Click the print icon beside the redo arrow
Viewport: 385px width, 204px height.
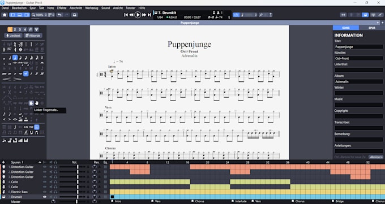(x=75, y=15)
